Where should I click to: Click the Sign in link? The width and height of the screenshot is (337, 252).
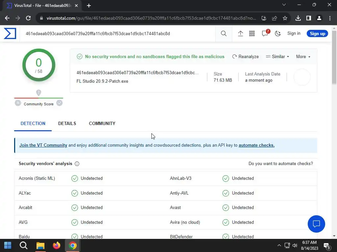(294, 33)
